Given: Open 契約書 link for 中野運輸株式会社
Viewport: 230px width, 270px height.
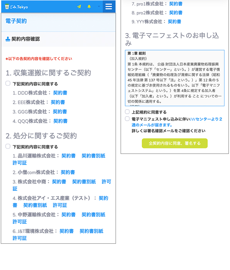Looking at the screenshot, I should (x=69, y=215).
